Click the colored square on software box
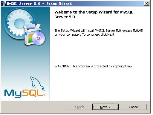 [30, 38]
